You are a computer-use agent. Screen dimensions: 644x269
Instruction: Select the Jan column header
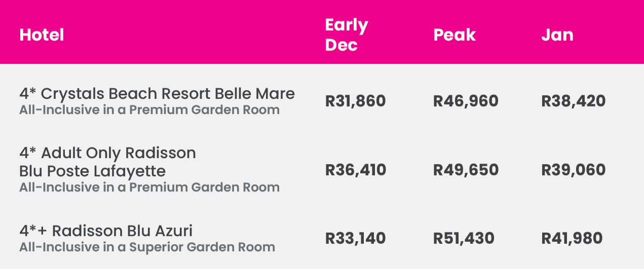click(557, 35)
